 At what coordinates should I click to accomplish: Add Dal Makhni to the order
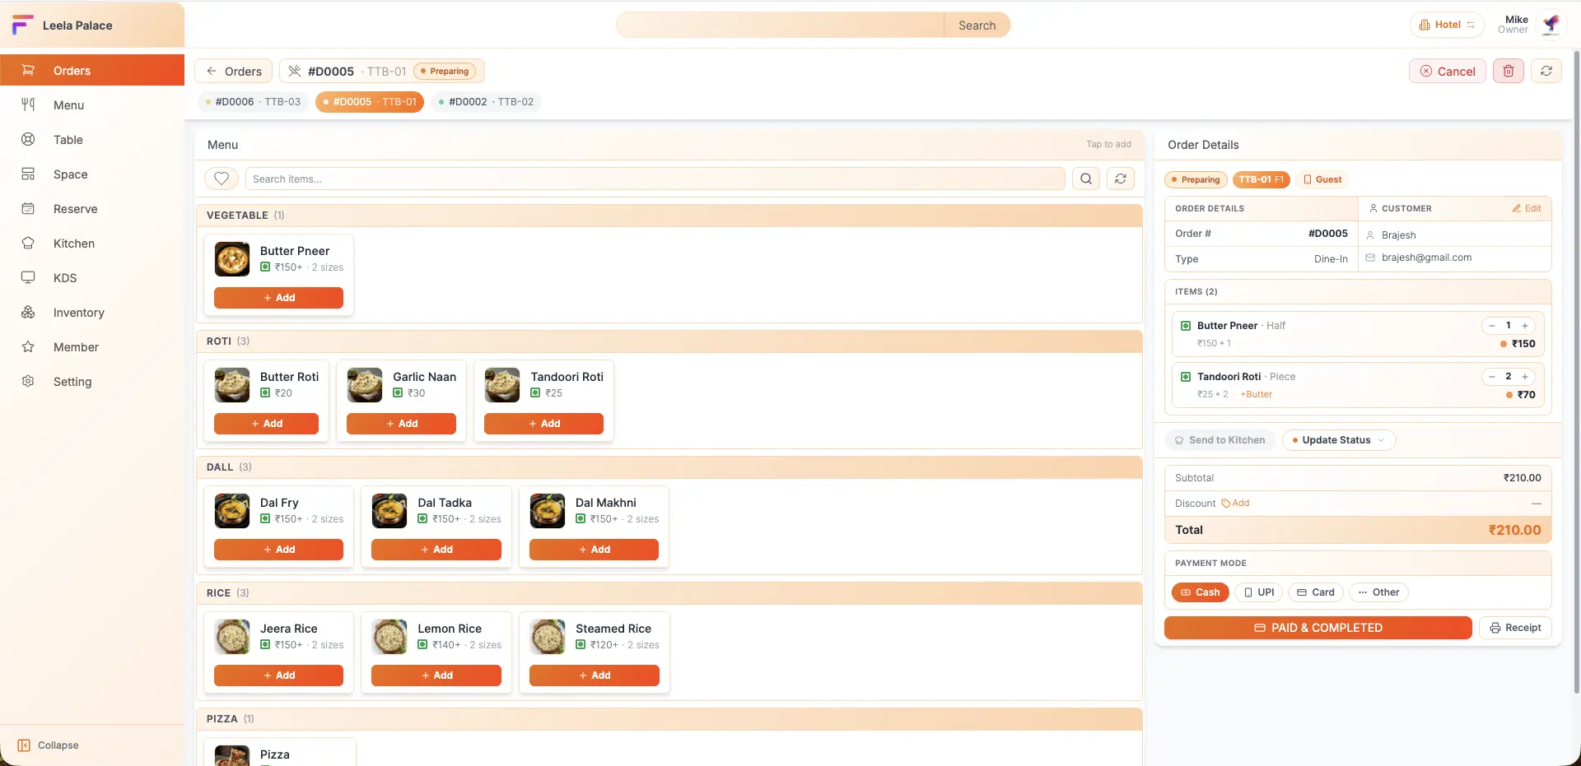(x=594, y=549)
